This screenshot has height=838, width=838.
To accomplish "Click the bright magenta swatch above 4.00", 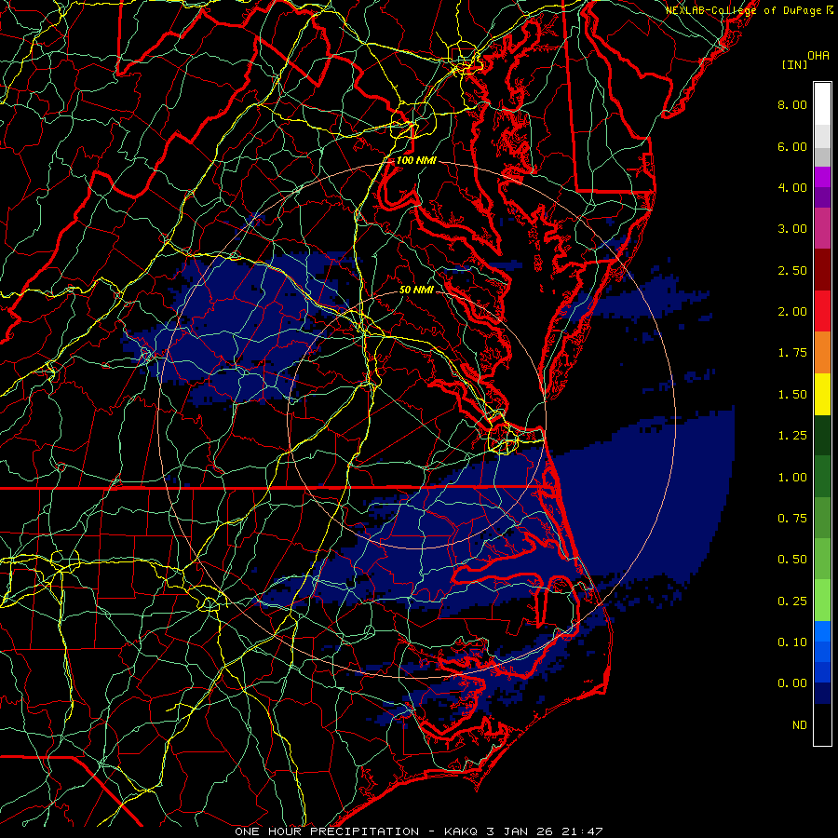I will coord(822,177).
